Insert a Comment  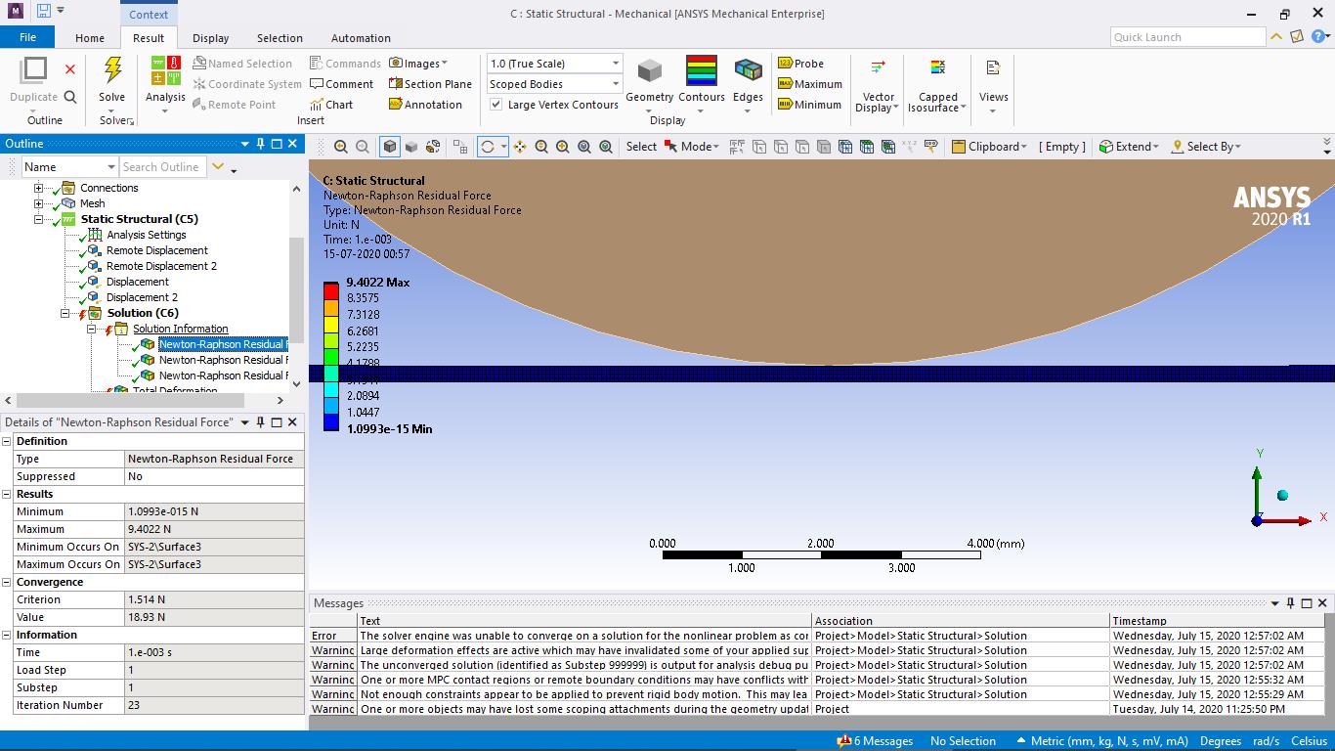pos(341,84)
